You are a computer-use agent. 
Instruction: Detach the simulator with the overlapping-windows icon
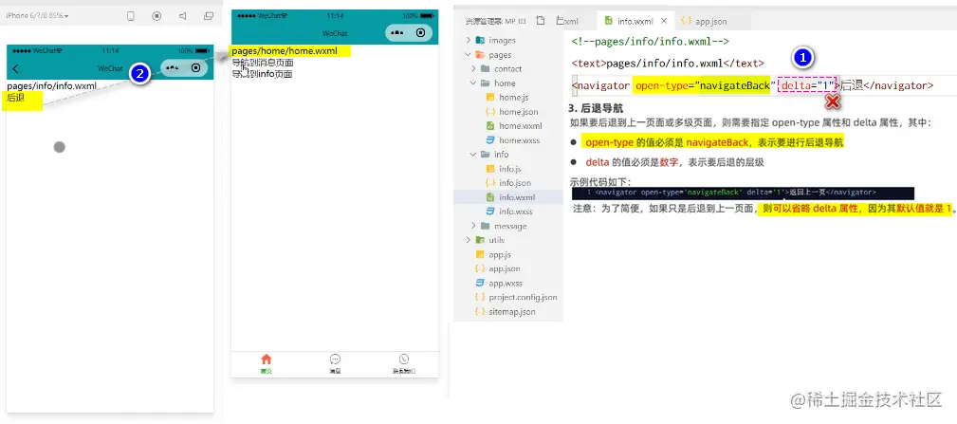209,16
